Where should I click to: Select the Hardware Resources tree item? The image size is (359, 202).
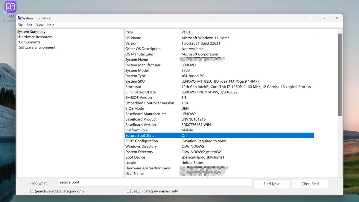(36, 37)
